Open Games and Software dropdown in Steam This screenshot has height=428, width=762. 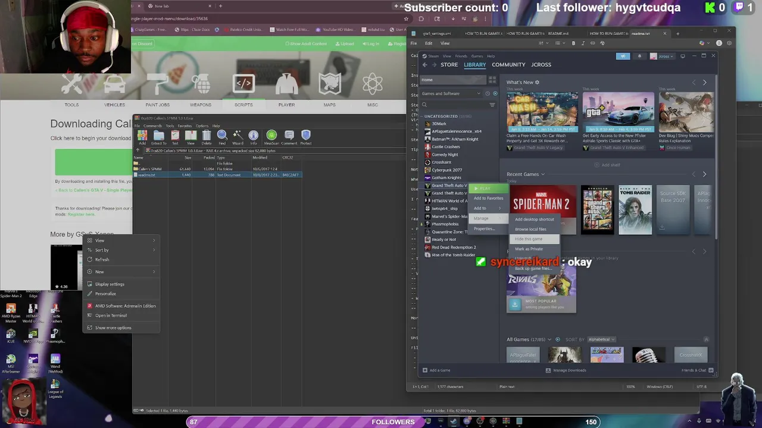pyautogui.click(x=451, y=93)
